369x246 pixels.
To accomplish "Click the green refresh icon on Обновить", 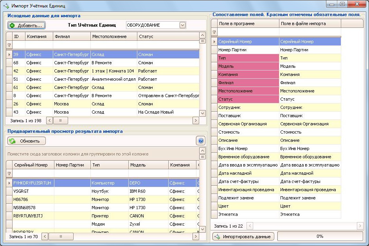I will point(13,141).
